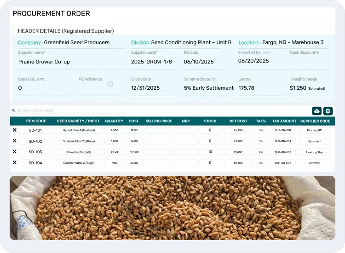This screenshot has width=345, height=253.
Task: Click the Pending QC status in the first row
Action: tap(315, 130)
